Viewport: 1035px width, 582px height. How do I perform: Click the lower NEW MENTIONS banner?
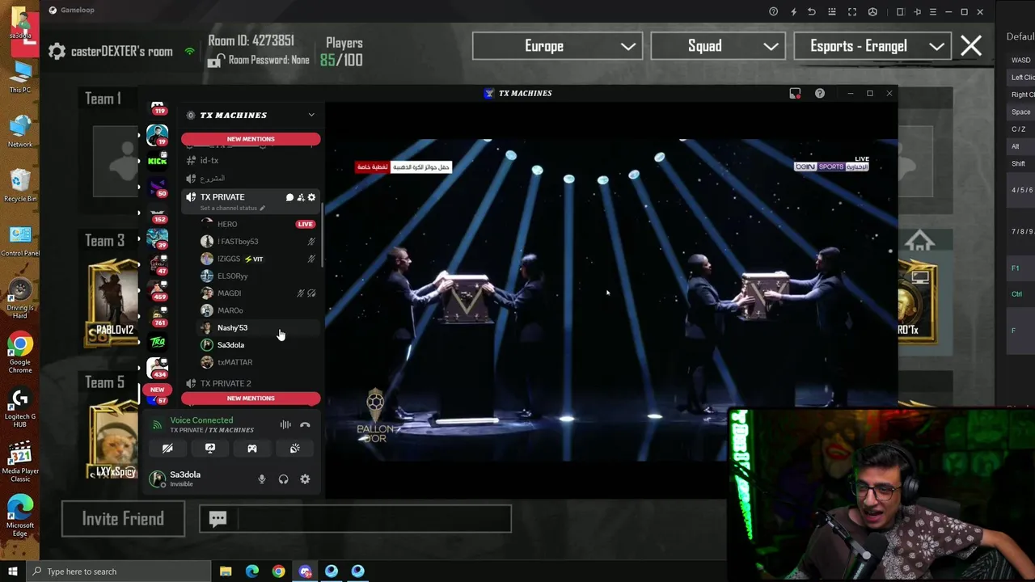[x=251, y=399]
